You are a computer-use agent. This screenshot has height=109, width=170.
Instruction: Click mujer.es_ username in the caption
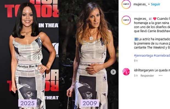point(141,19)
